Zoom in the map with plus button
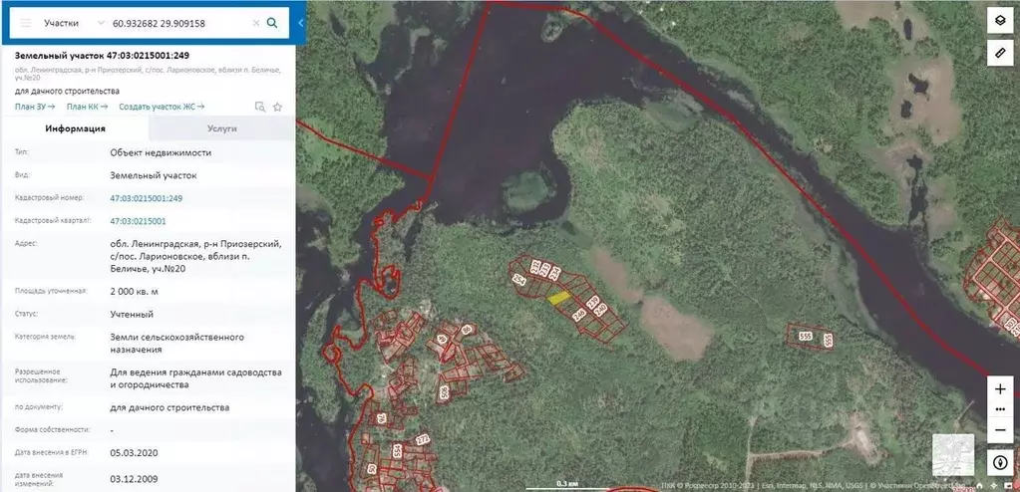The width and height of the screenshot is (1020, 492). [999, 388]
